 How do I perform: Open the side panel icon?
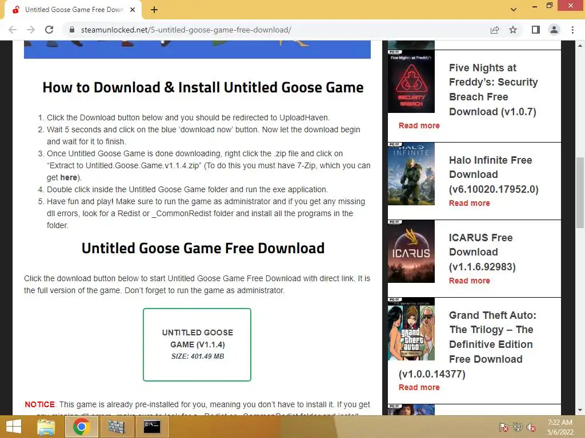[536, 30]
